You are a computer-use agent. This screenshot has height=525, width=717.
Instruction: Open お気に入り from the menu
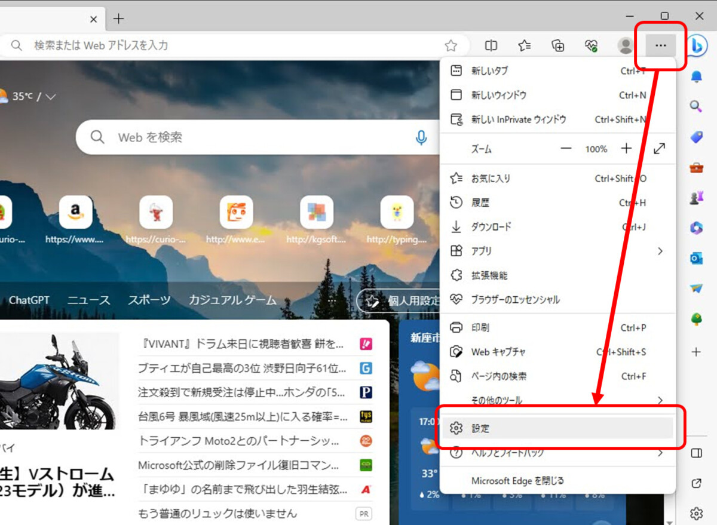click(x=557, y=179)
